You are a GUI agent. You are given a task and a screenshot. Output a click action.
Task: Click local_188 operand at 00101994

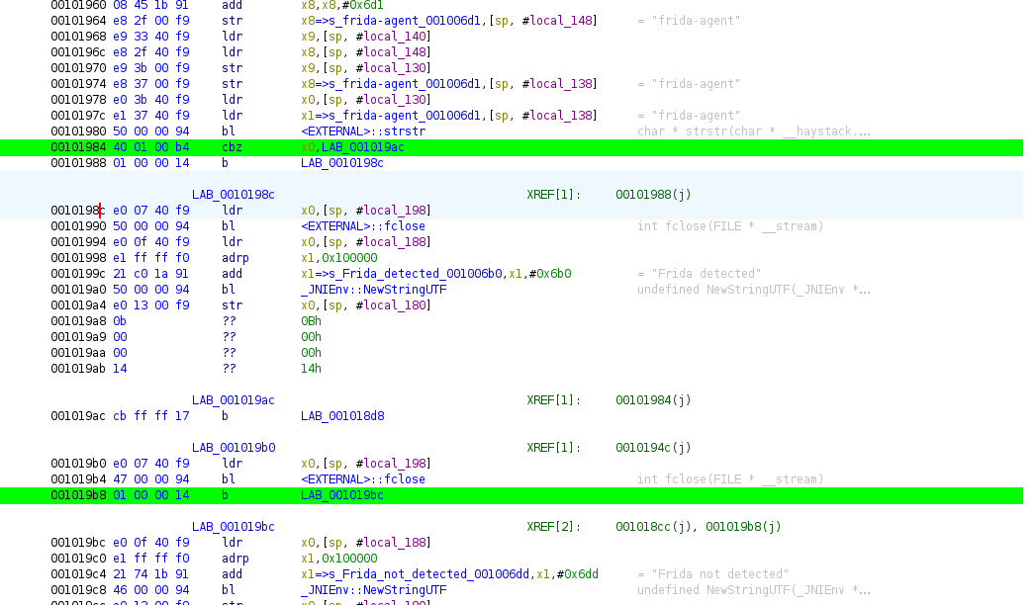[393, 242]
